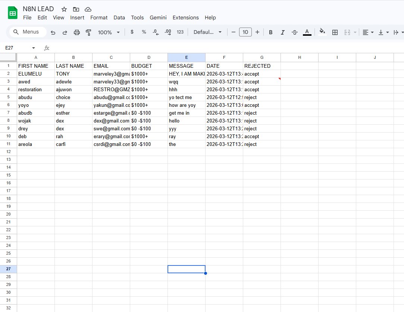404x312 pixels.
Task: Open the Google Sheets home icon
Action: [13, 13]
